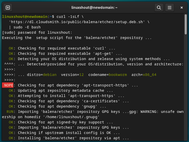Click the red 'NOPE' status label
189x142 pixels.
click(x=8, y=85)
